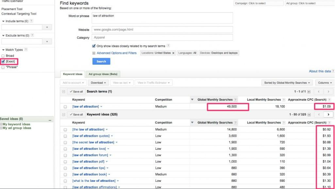Image resolution: width=335 pixels, height=189 pixels.
Task: Click the plus button for Exclude terms
Action: [47, 42]
